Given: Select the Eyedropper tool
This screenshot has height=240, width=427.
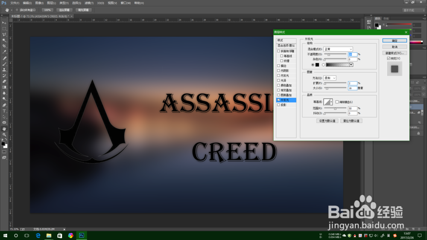Looking at the screenshot, I should (4, 52).
